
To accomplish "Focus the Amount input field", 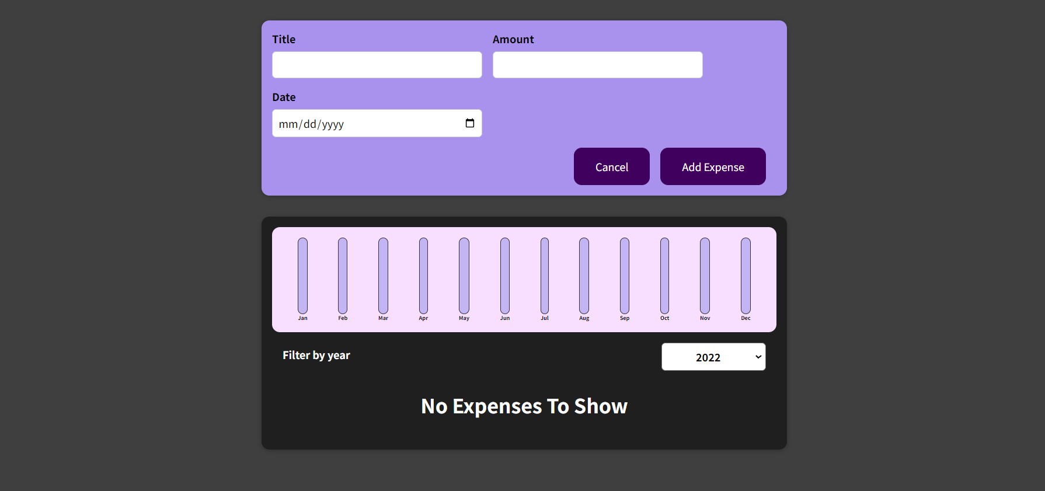I will [598, 65].
